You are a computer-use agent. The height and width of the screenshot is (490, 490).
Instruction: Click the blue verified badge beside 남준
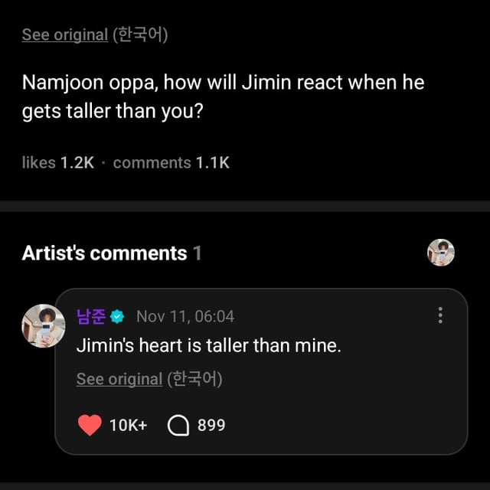pos(117,316)
